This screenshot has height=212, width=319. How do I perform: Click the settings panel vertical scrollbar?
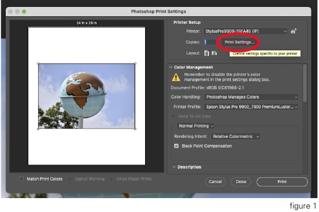(x=305, y=83)
